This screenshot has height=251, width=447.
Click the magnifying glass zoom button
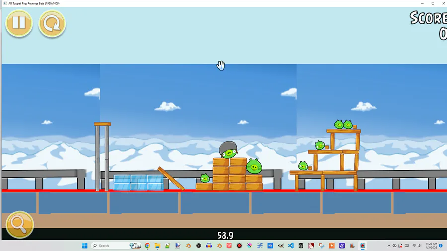pyautogui.click(x=20, y=225)
